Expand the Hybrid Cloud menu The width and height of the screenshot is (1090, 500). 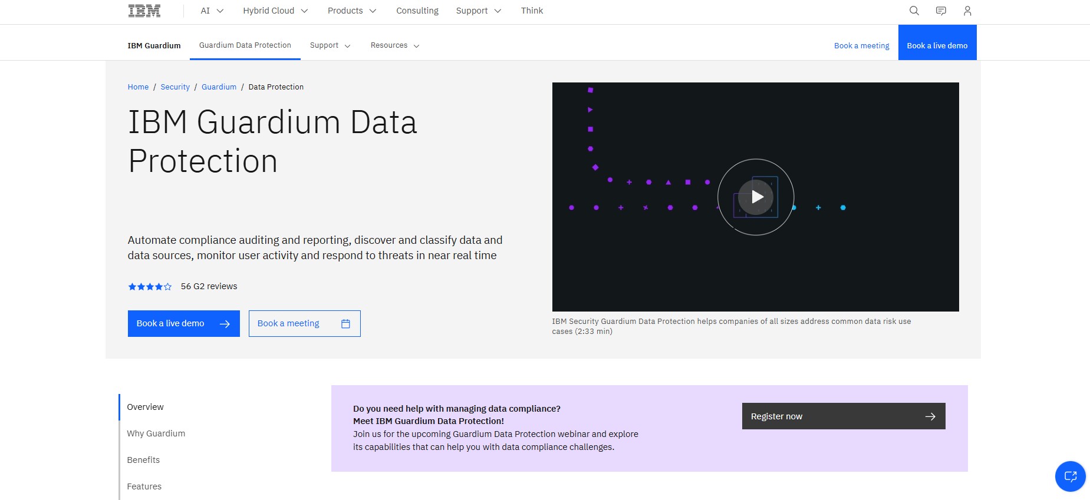pyautogui.click(x=275, y=11)
